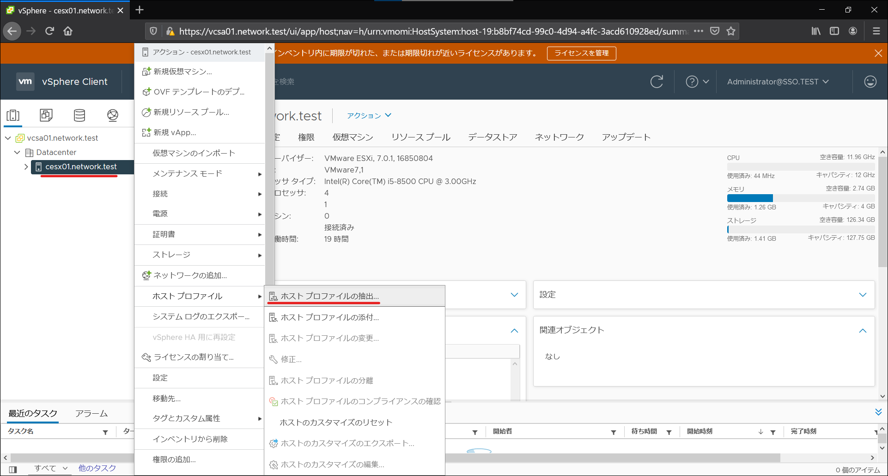
Task: Switch to the データストア tab
Action: [493, 137]
